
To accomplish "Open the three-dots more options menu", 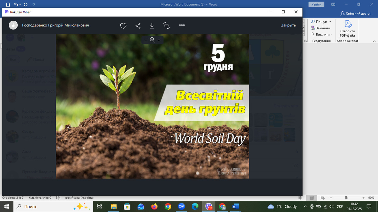I will pos(182,25).
